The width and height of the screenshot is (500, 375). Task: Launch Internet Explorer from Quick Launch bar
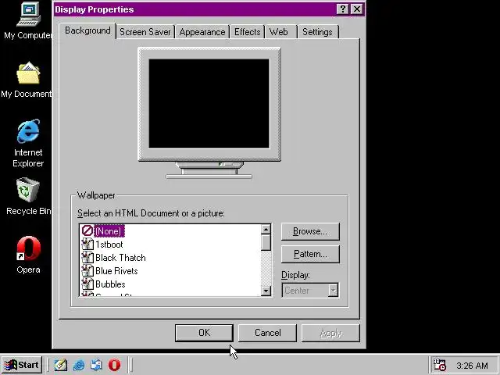[79, 365]
